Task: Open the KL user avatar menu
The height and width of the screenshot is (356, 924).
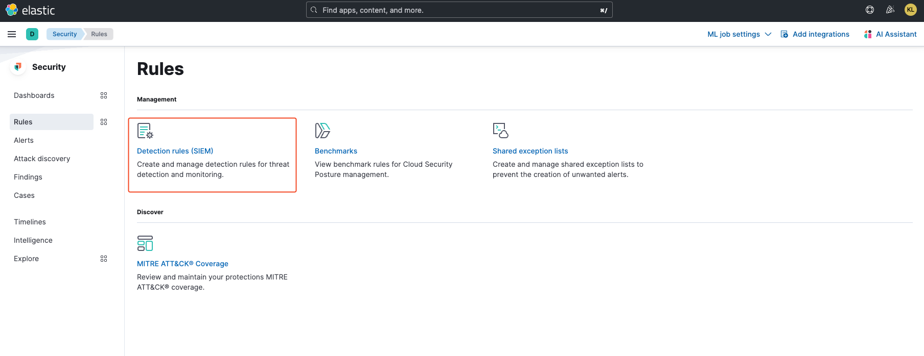Action: click(911, 10)
